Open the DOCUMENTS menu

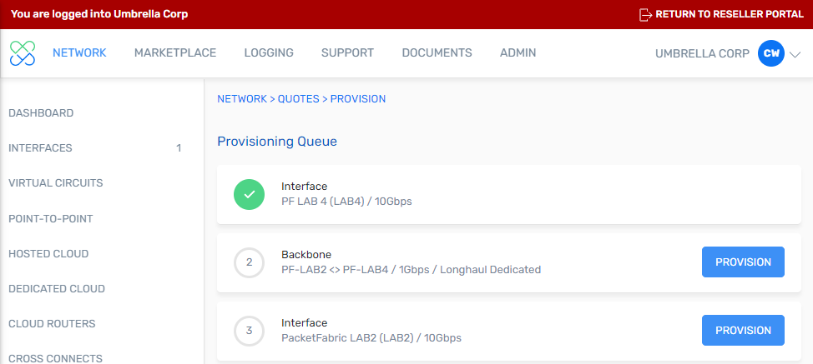coord(437,52)
